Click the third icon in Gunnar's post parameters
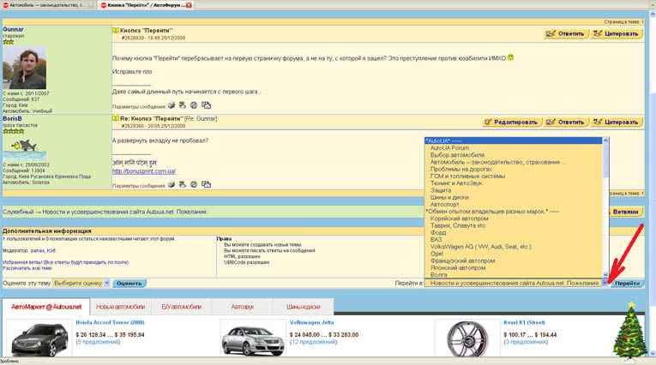The width and height of the screenshot is (656, 365). [x=194, y=105]
